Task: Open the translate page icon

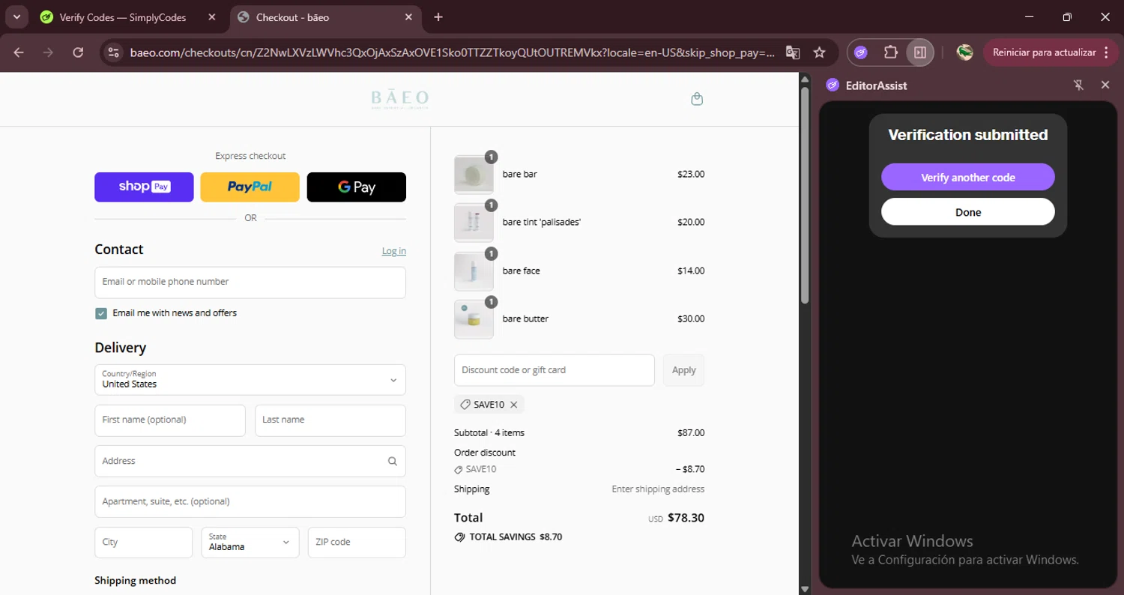Action: point(792,52)
